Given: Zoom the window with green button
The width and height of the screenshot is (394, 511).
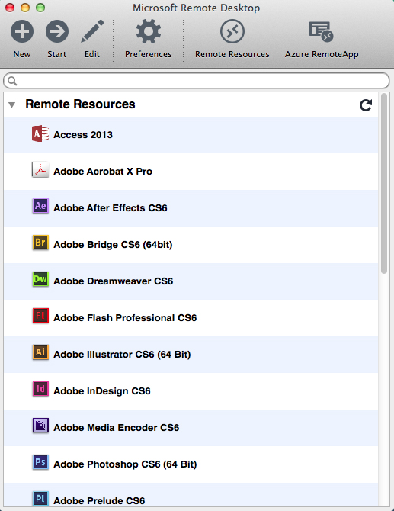Looking at the screenshot, I should click(40, 8).
